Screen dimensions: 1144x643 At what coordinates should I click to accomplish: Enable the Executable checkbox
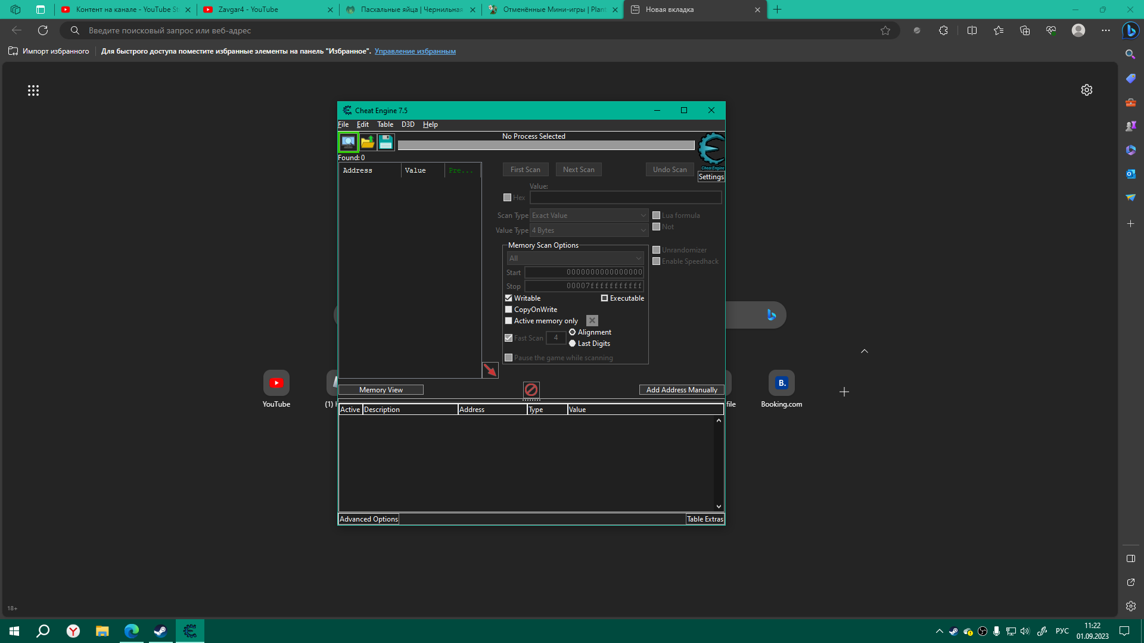(x=604, y=298)
